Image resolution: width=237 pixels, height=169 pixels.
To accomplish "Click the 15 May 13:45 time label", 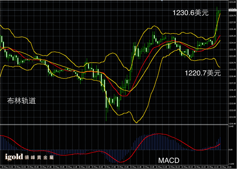I will coord(84,167).
